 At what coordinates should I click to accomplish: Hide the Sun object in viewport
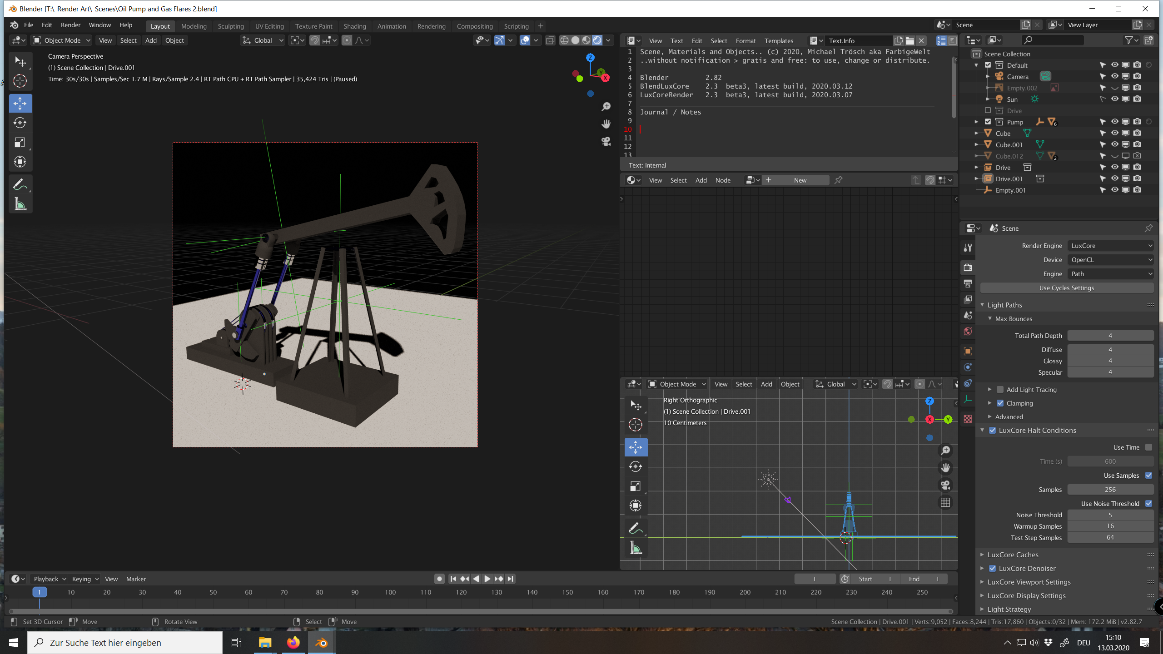[1114, 99]
